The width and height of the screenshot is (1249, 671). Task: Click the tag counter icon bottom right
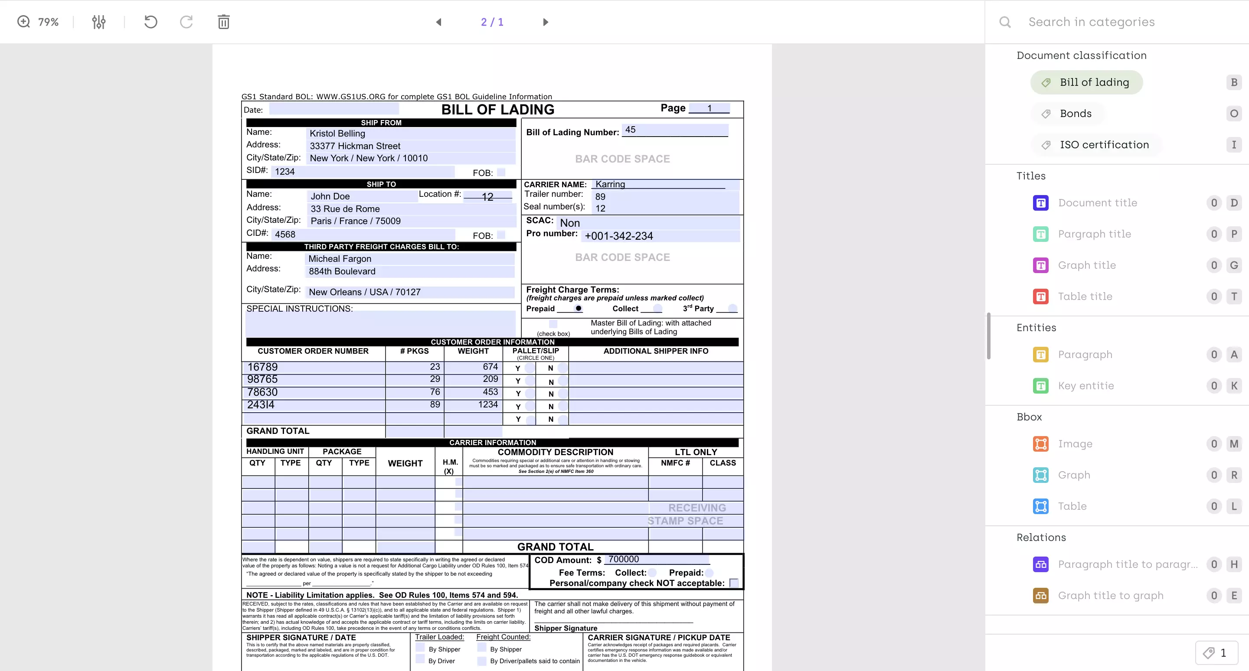1209,653
